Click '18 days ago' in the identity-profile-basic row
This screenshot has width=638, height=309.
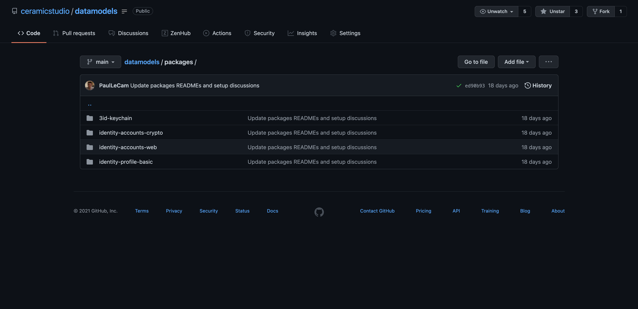click(537, 162)
